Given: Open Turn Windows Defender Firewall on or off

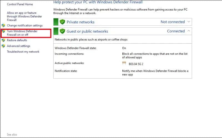Looking at the screenshot, I should pos(22,33).
